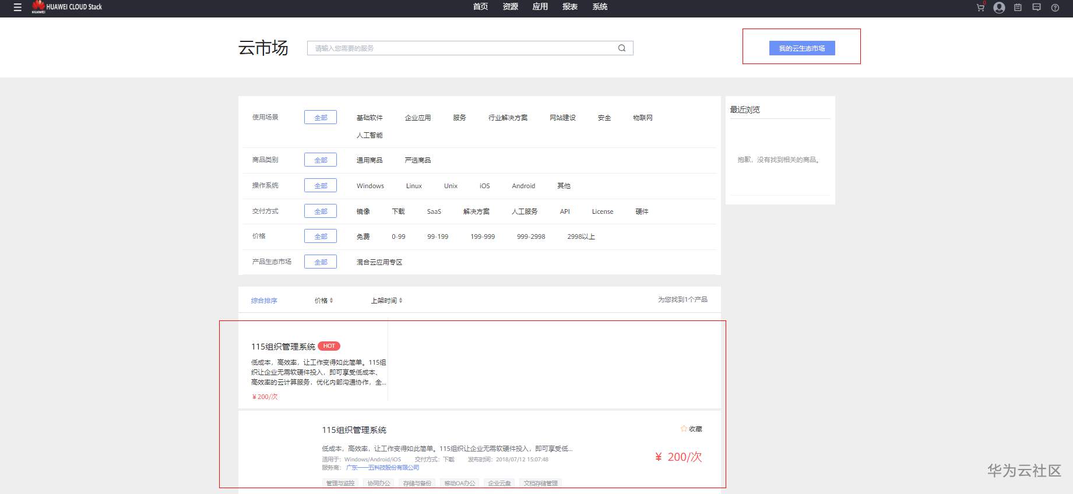Go to 首页 in top navigation
Viewport: 1073px width, 494px height.
[480, 7]
